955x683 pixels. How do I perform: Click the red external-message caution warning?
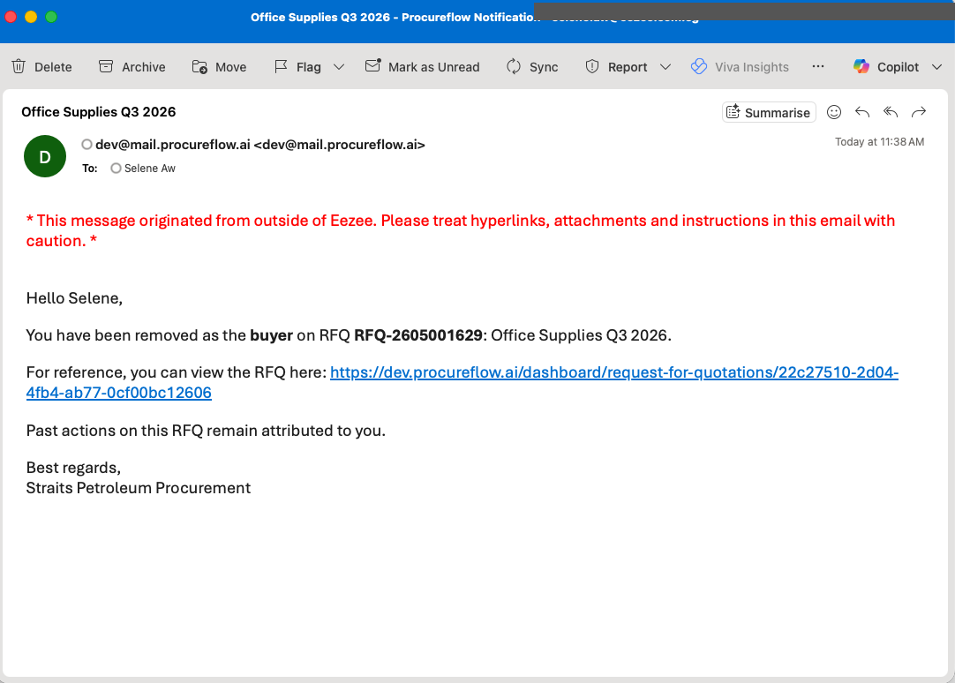coord(461,230)
